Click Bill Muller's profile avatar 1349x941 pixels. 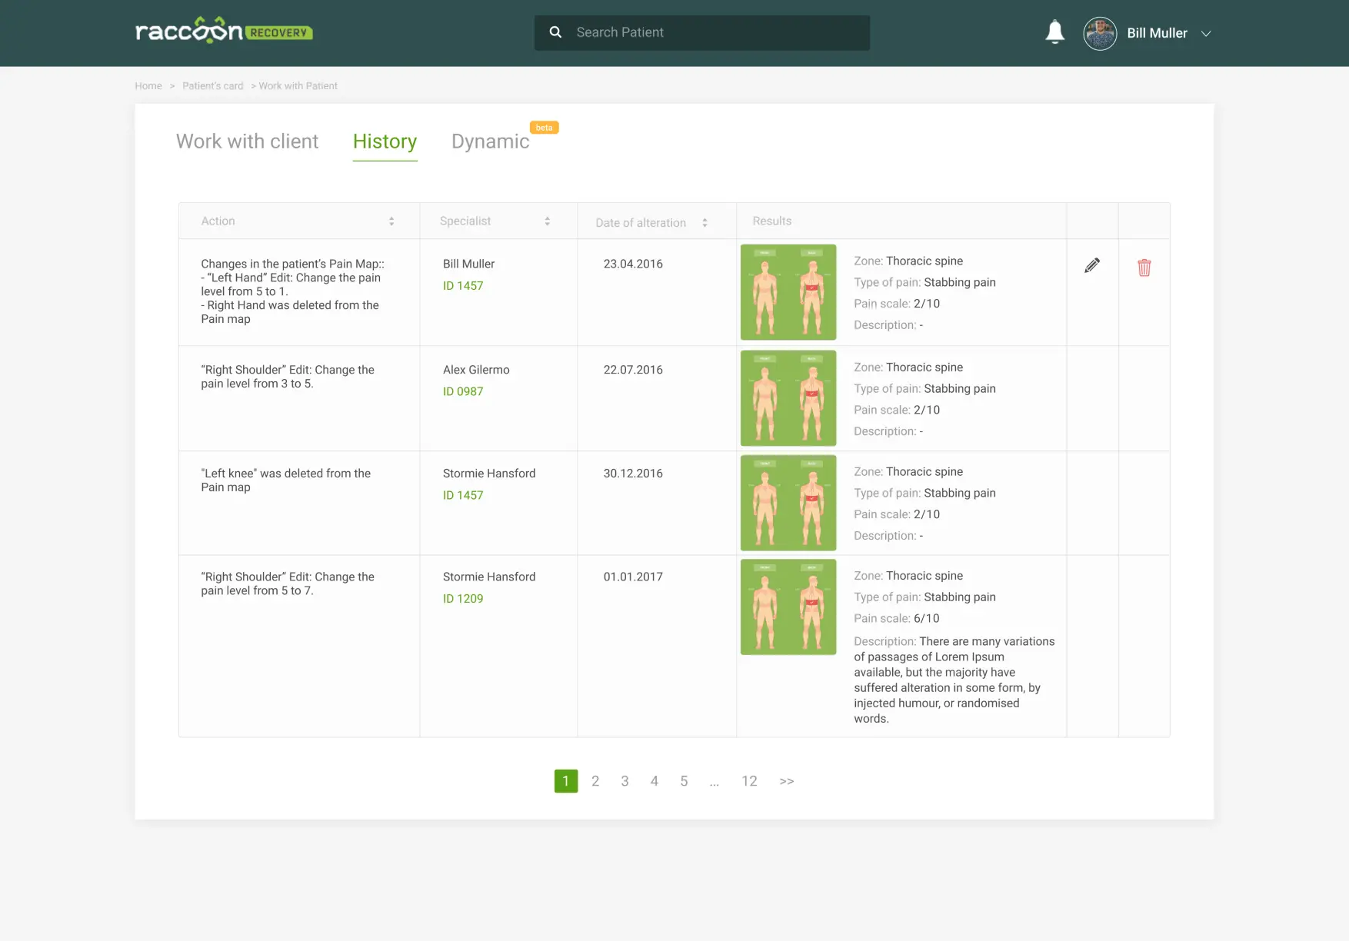click(x=1100, y=33)
